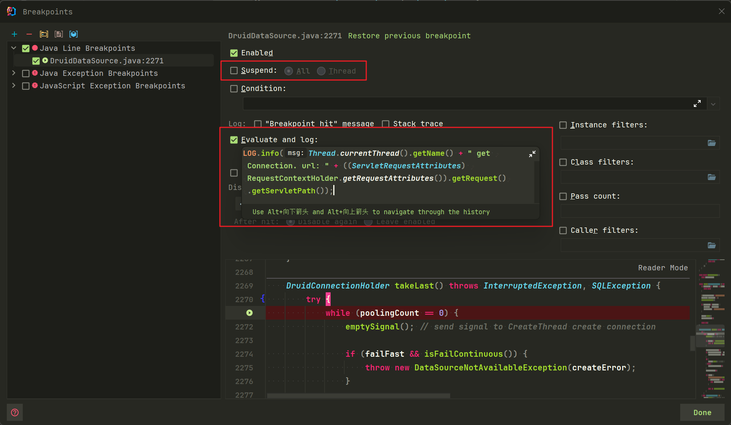The height and width of the screenshot is (425, 731).
Task: Toggle the Enabled checkbox
Action: coord(234,53)
